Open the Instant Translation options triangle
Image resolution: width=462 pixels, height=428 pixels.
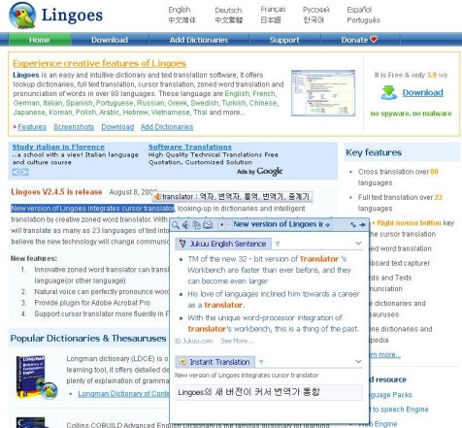coord(261,362)
